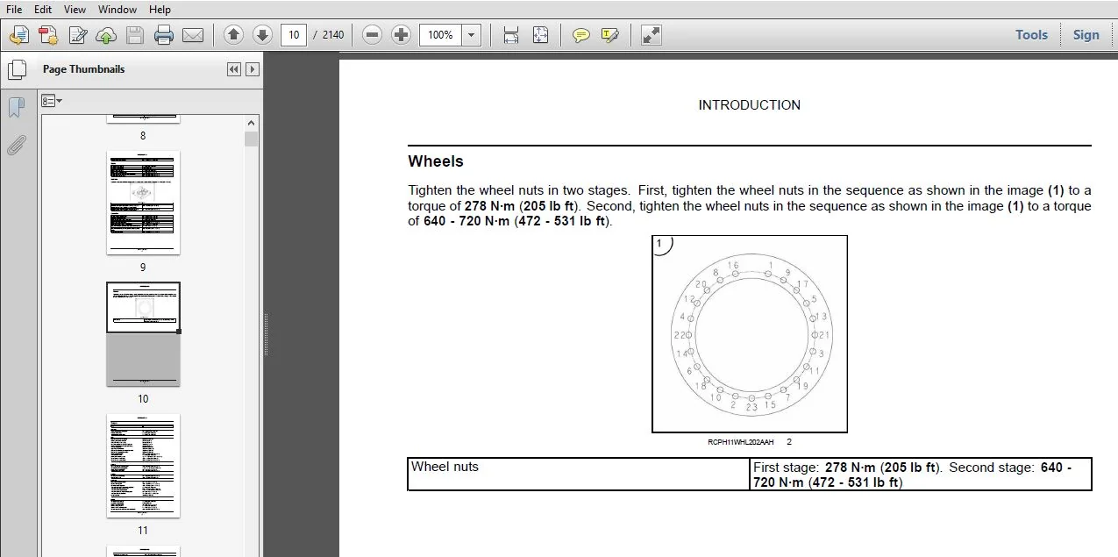Collapse the Page Thumbnails panel with double arrows
The width and height of the screenshot is (1118, 557).
(x=233, y=69)
